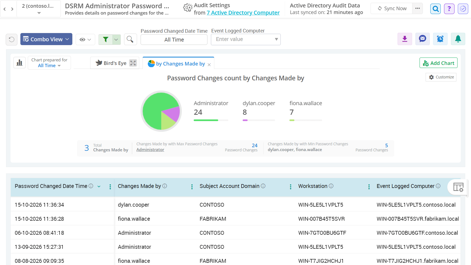Click the bar chart icon
Image resolution: width=471 pixels, height=265 pixels.
tap(20, 62)
